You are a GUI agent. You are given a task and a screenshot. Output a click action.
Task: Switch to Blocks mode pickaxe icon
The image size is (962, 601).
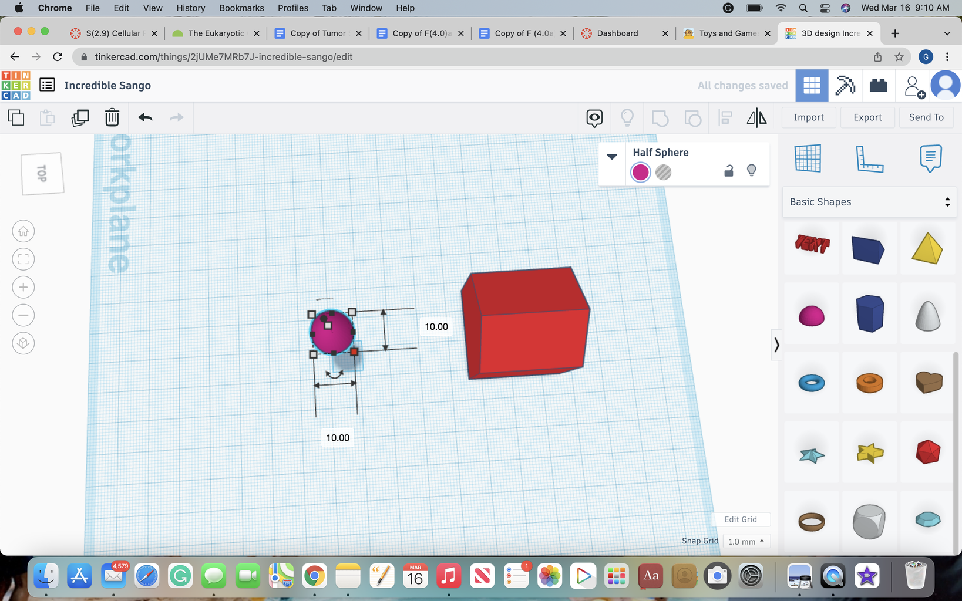(845, 86)
